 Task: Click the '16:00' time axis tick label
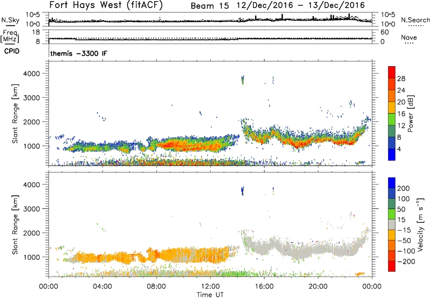click(264, 287)
